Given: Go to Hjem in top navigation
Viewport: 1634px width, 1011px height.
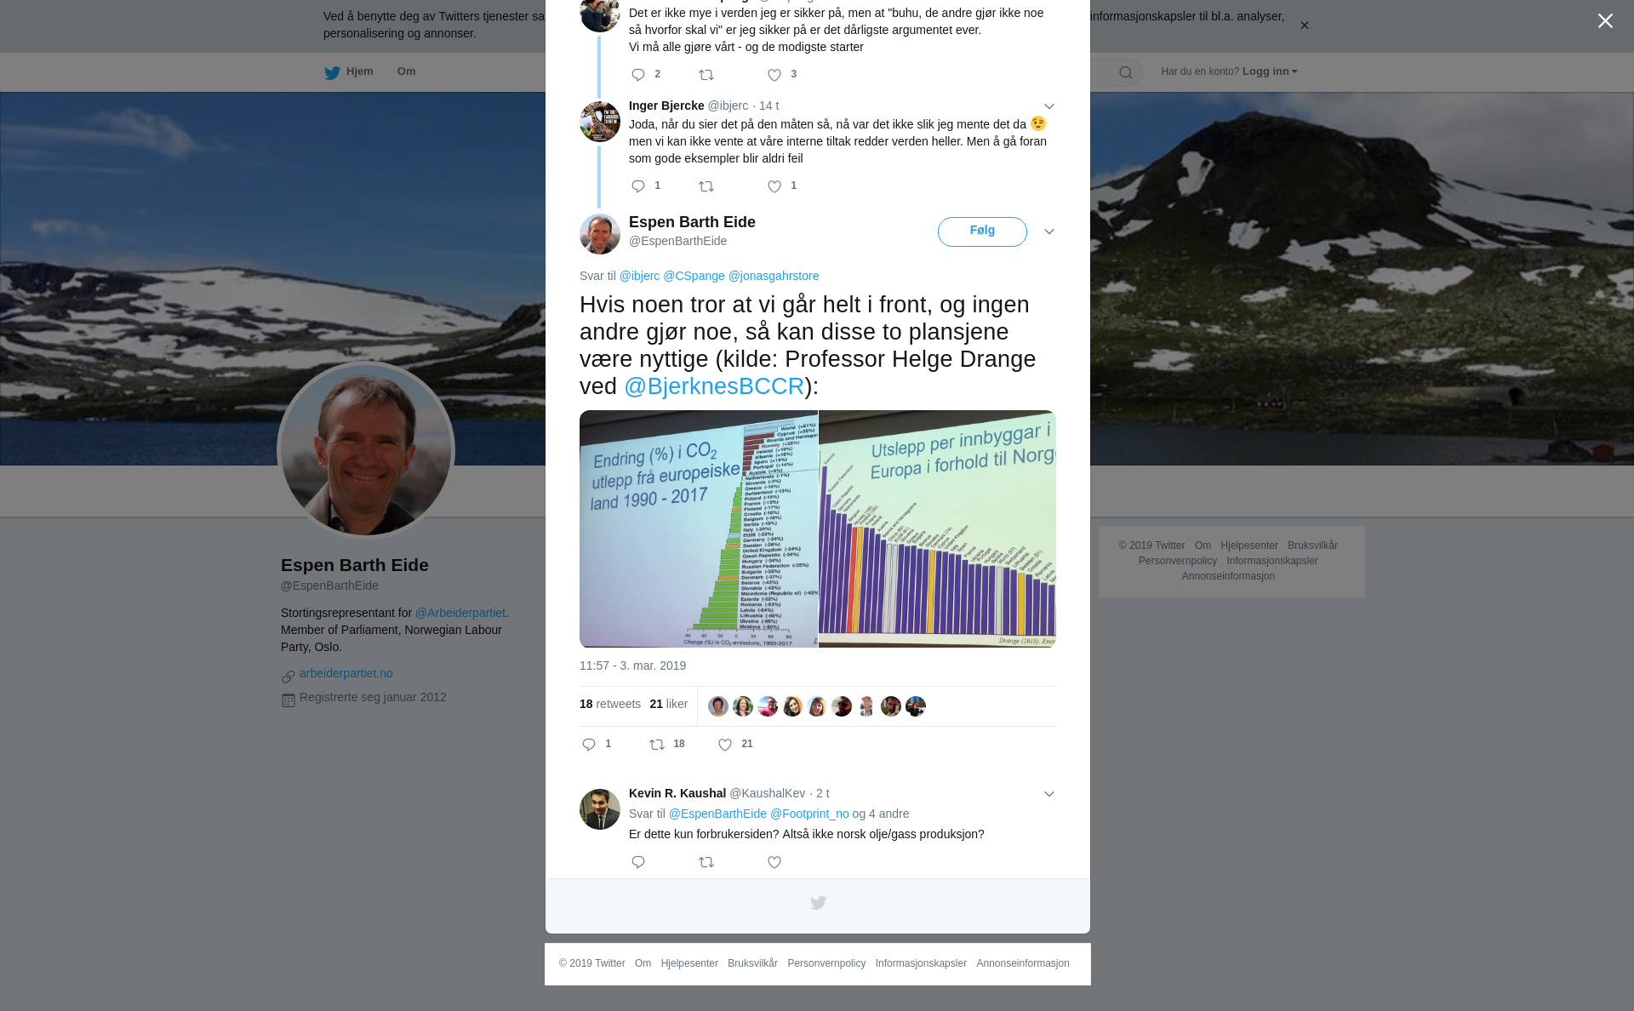Looking at the screenshot, I should pyautogui.click(x=349, y=71).
